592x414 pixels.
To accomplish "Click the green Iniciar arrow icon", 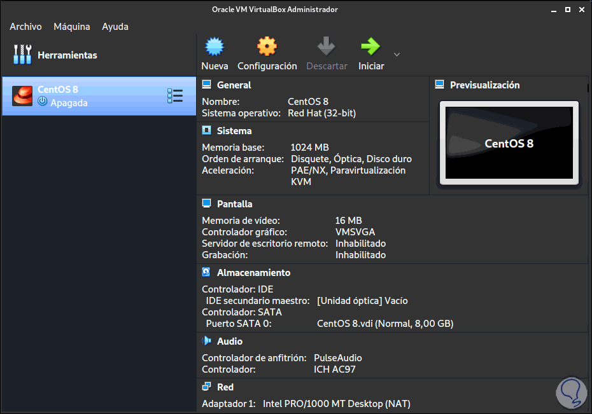I will coord(370,47).
